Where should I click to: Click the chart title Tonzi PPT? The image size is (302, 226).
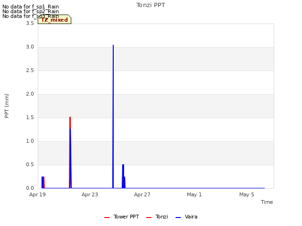pyautogui.click(x=151, y=5)
